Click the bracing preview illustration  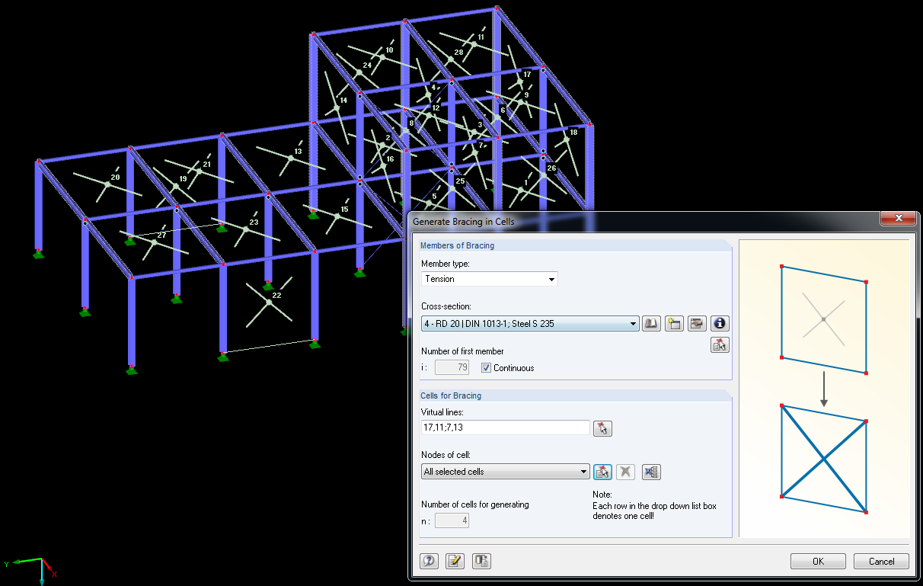[x=824, y=389]
